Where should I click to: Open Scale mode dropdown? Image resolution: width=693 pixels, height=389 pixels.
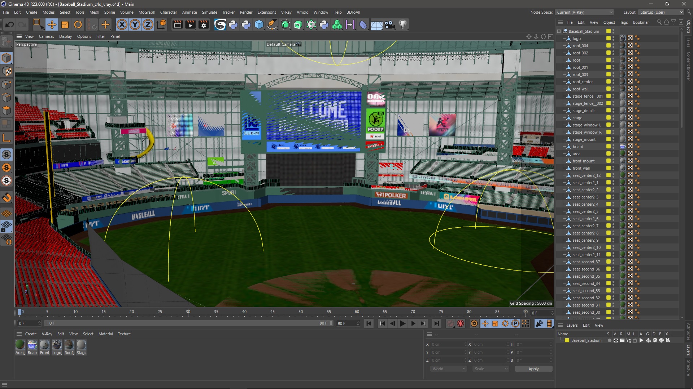pyautogui.click(x=491, y=369)
